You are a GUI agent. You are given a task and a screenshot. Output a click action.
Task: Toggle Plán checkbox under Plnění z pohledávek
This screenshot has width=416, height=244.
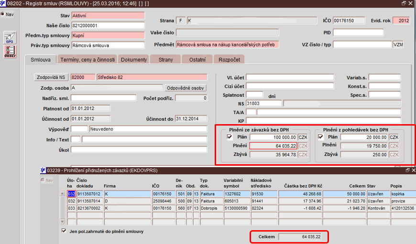[321, 137]
